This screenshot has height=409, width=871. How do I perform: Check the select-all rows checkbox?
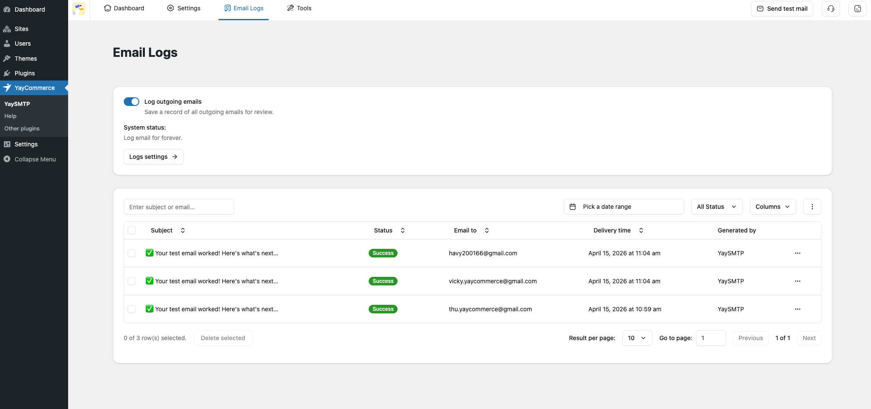pyautogui.click(x=132, y=230)
